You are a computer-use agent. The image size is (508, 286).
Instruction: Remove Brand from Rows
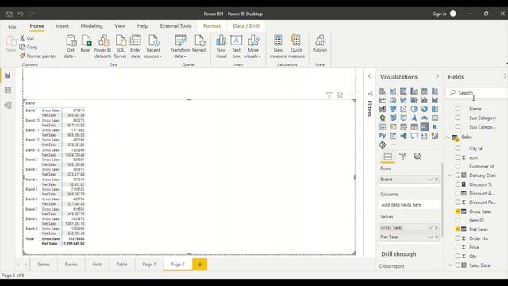tap(437, 180)
